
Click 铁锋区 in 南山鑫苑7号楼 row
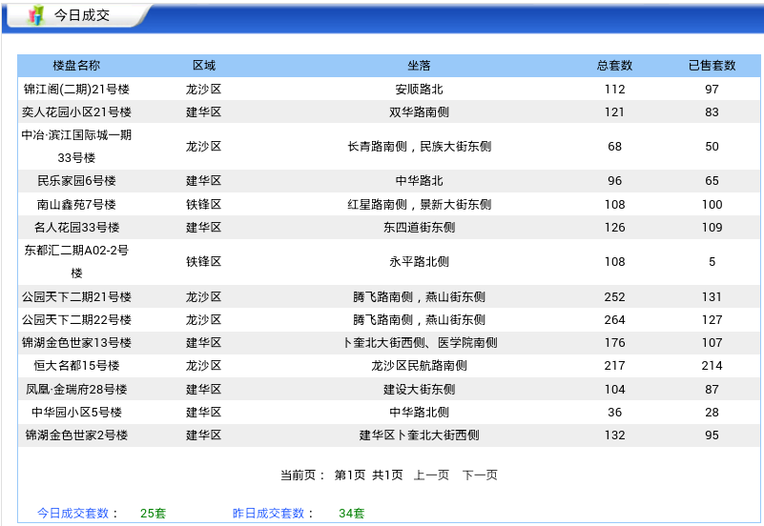204,204
